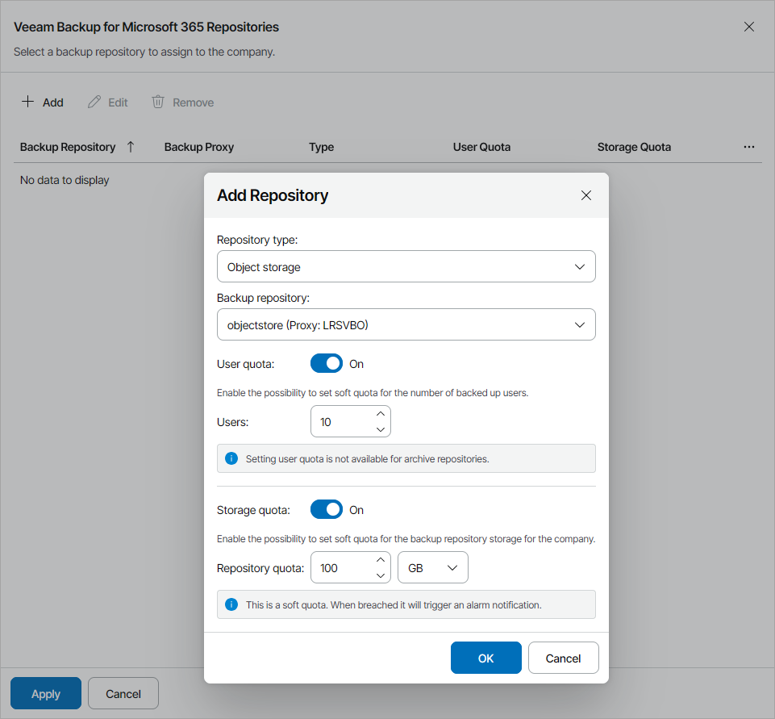Click the info icon about archive repositories
775x719 pixels.
click(x=231, y=458)
